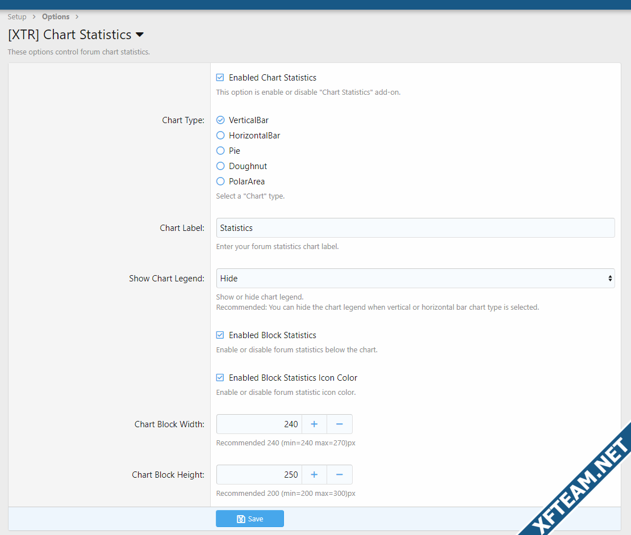Decrease Chart Block Width with minus button

point(340,424)
